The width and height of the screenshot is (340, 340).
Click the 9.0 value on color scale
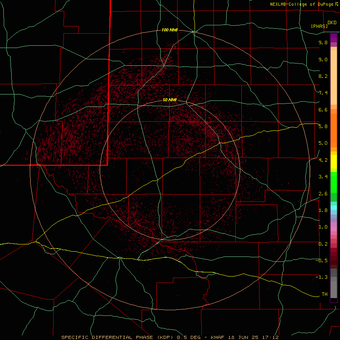(x=323, y=59)
